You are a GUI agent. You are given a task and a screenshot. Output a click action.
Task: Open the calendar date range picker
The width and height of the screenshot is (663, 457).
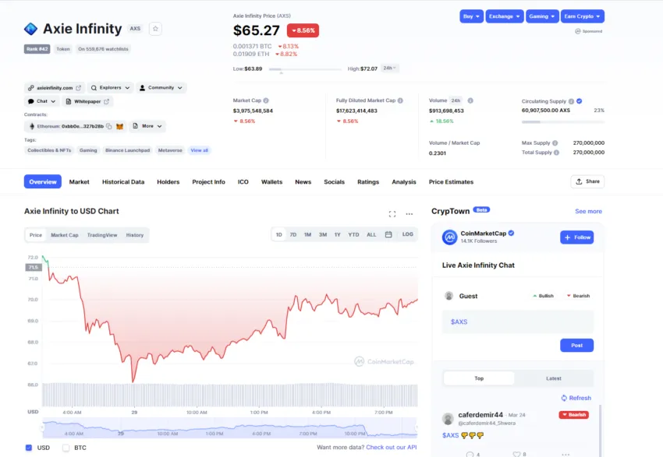click(388, 234)
